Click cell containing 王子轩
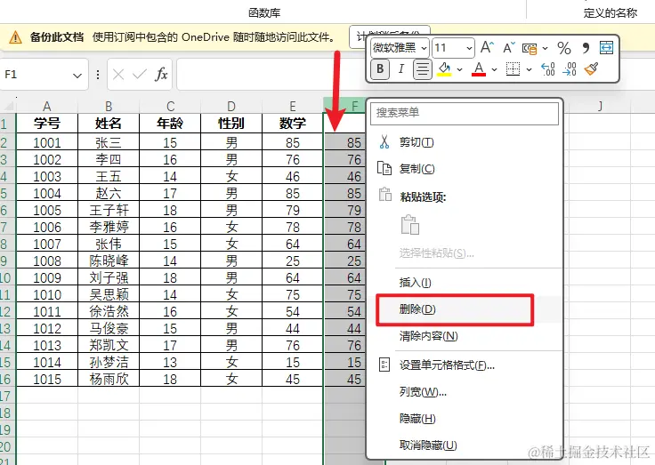 (x=109, y=210)
